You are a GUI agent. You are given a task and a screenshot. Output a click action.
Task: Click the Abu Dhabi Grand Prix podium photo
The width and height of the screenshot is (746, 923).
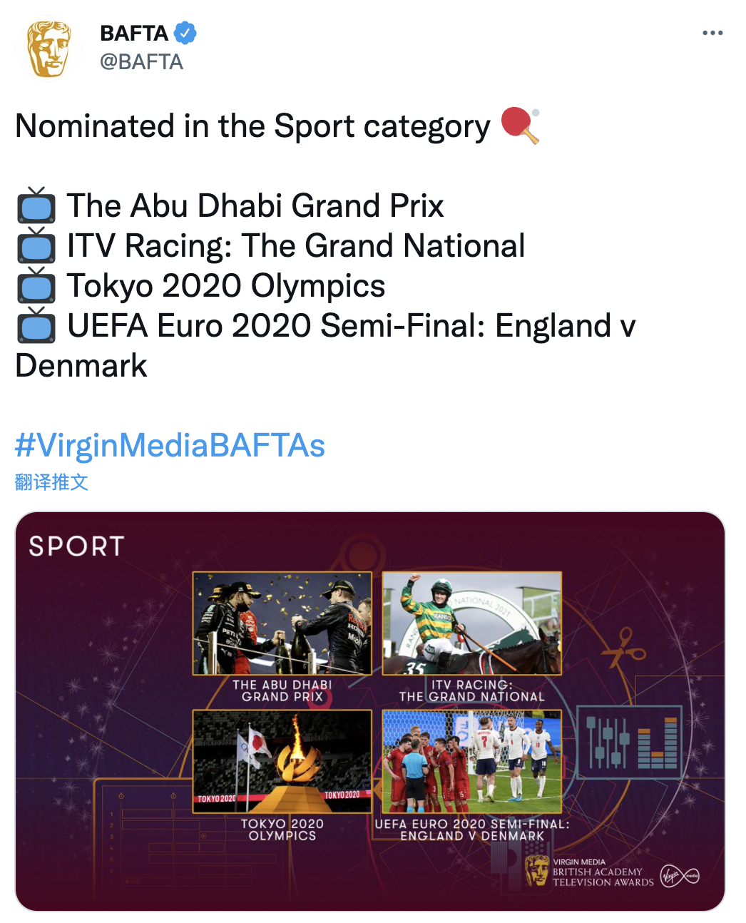click(282, 623)
